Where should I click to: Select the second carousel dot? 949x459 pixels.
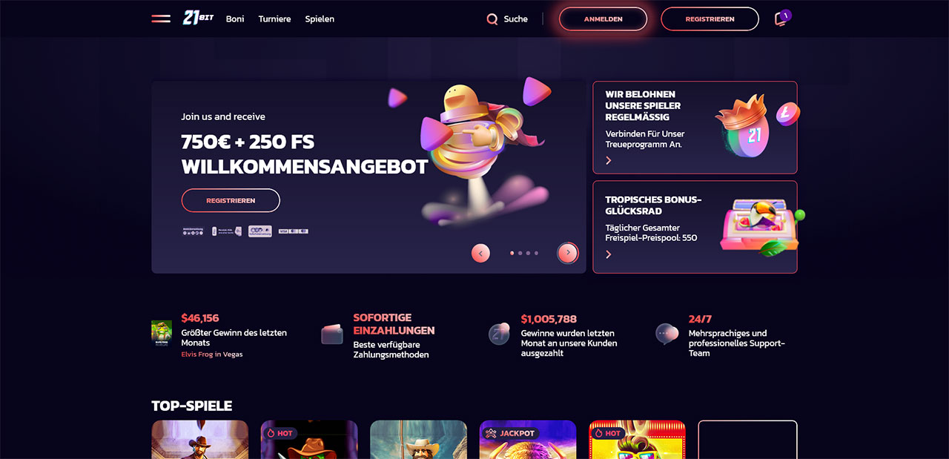click(520, 253)
